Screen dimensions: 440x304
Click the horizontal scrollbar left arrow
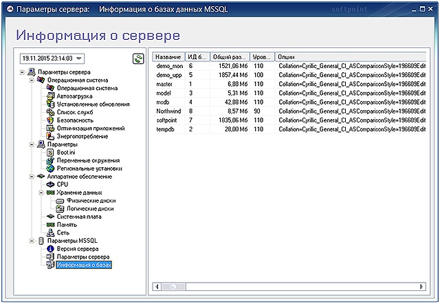[x=157, y=287]
